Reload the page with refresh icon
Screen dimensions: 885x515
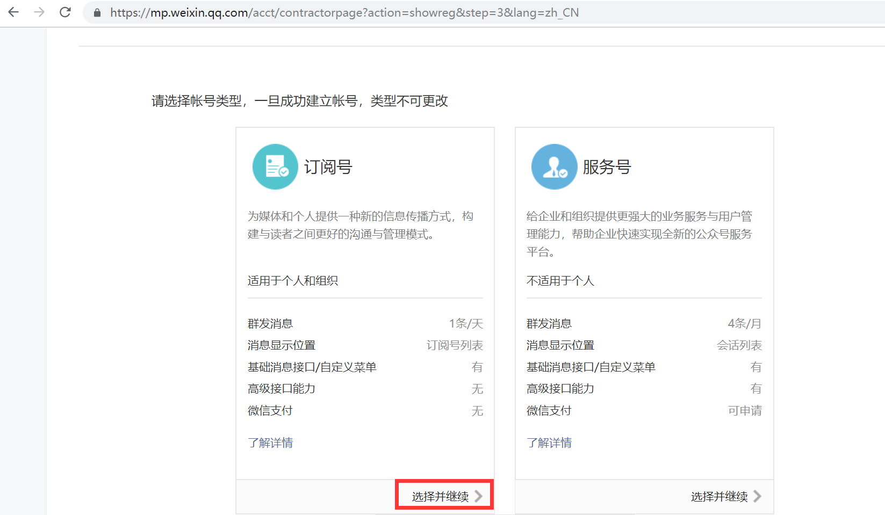pos(65,12)
